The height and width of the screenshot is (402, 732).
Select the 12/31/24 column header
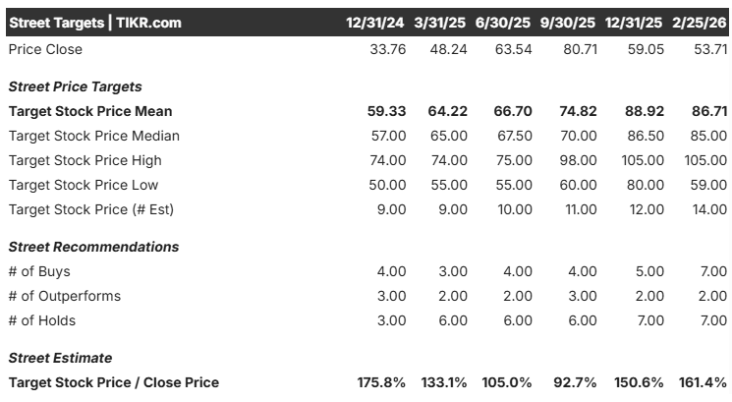click(375, 23)
